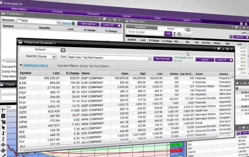
Task: Select the arrow pointer chart tool
Action: click(3, 128)
